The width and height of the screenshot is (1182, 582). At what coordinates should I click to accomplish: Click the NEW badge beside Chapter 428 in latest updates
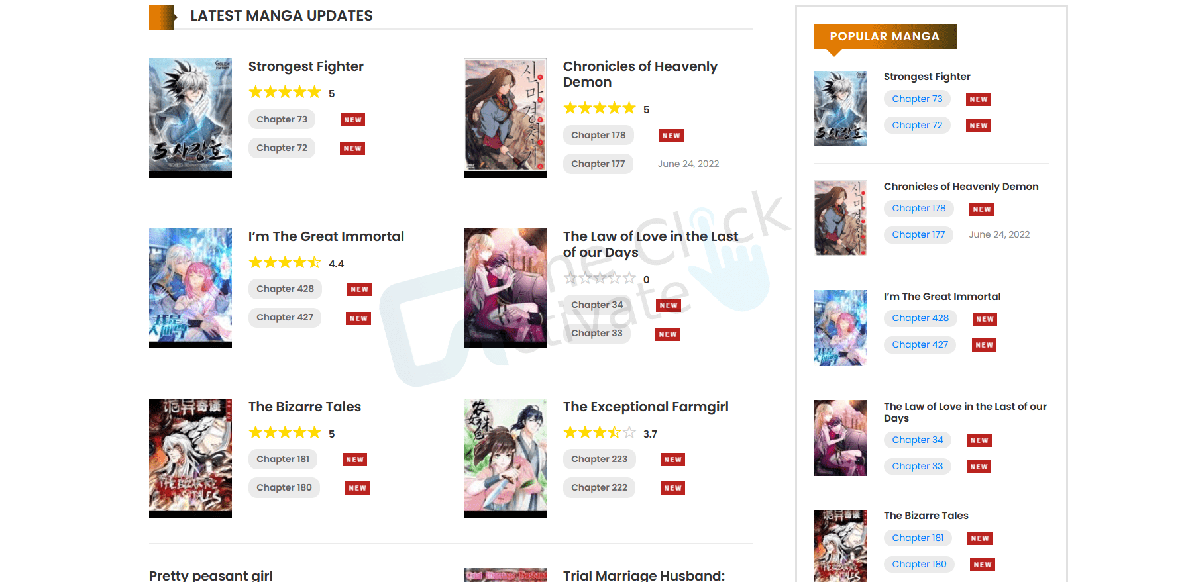(x=360, y=289)
